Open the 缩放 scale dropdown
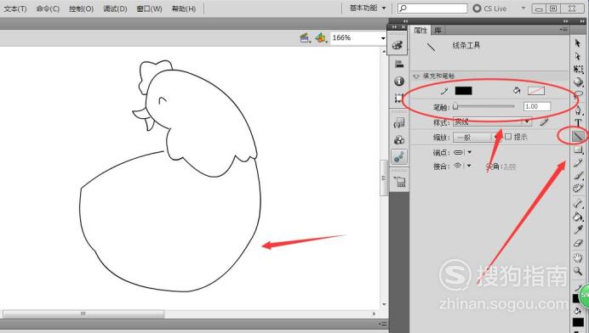The image size is (589, 333). pos(476,138)
